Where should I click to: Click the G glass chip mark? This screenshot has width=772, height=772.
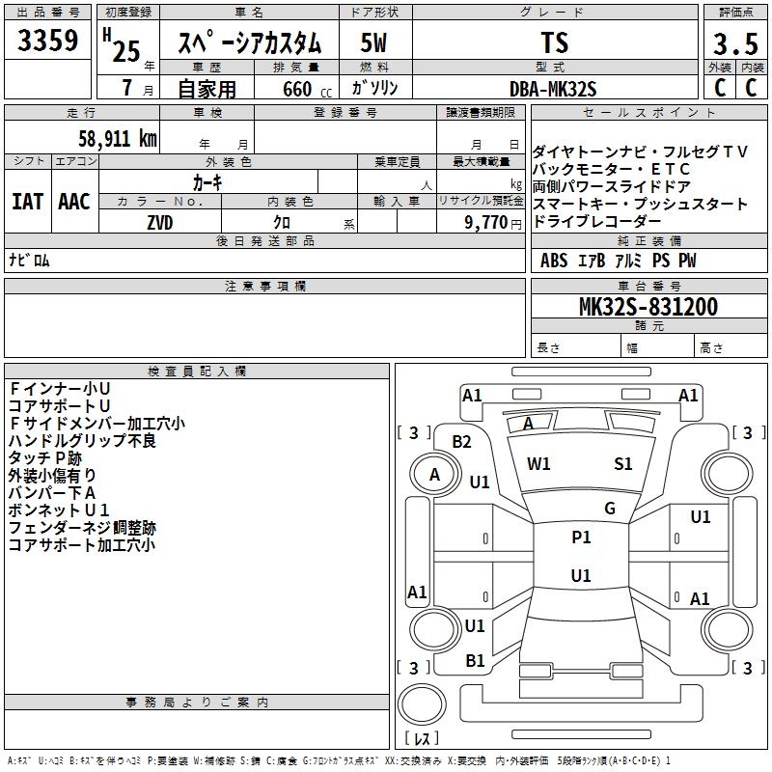coord(609,509)
